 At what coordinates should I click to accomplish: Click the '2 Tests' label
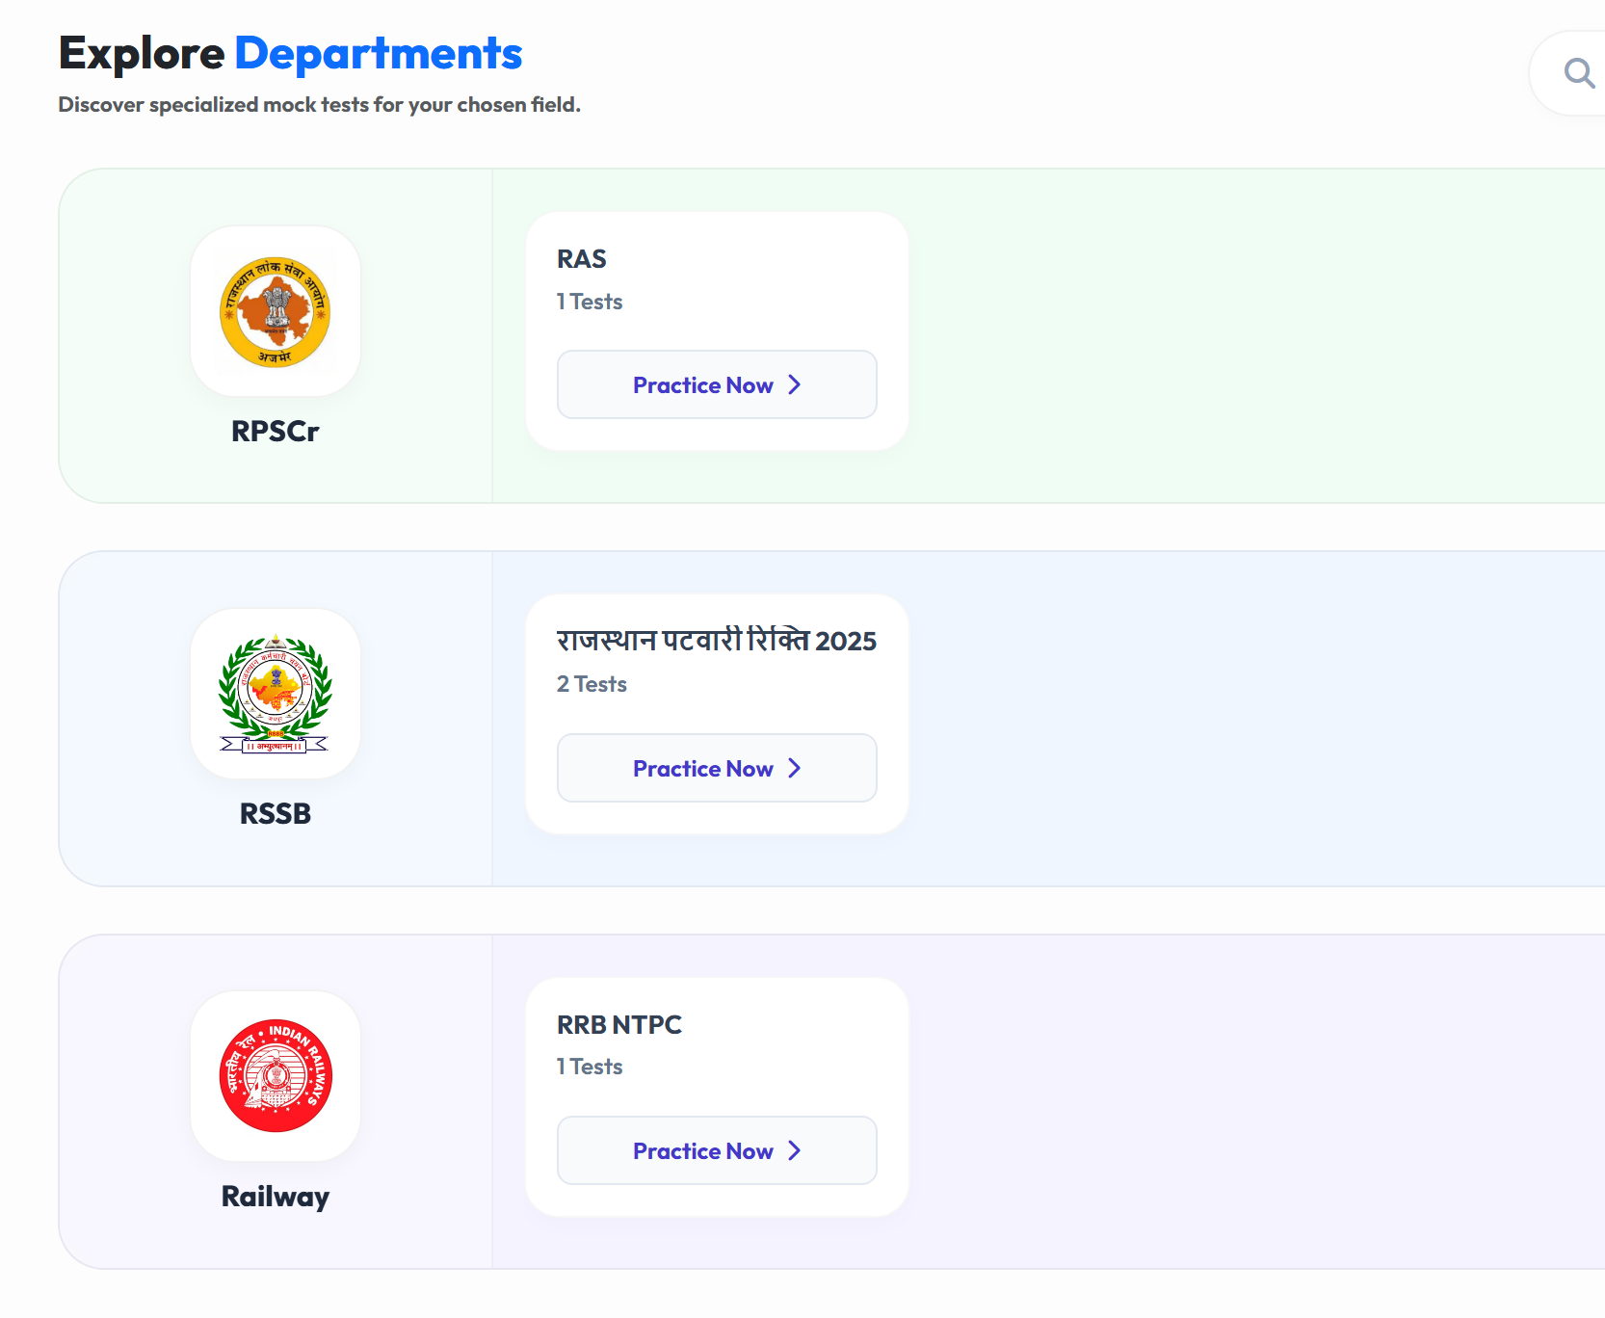coord(592,684)
